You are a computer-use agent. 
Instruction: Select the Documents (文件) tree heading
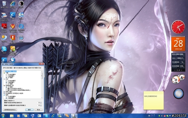(x=7, y=79)
